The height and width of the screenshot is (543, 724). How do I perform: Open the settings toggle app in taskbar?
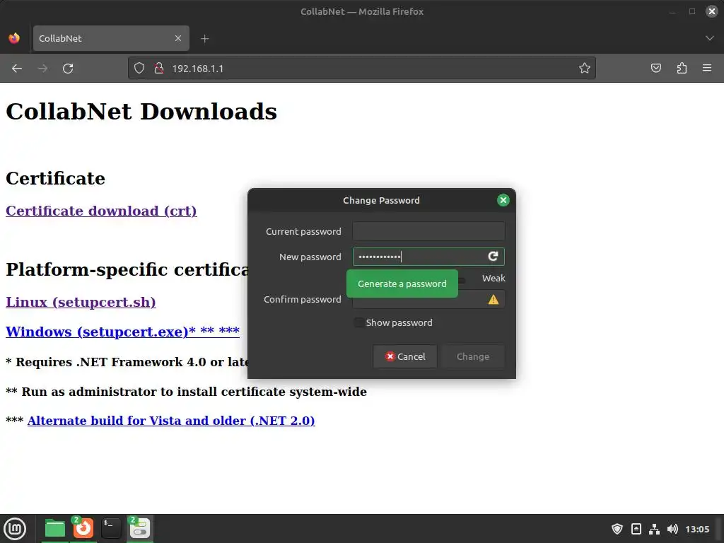coord(139,529)
